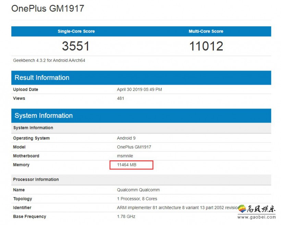This screenshot has height=225, width=281.
Task: Click Geekbench 4.3.2 for Android AArch64 text
Action: pos(49,60)
